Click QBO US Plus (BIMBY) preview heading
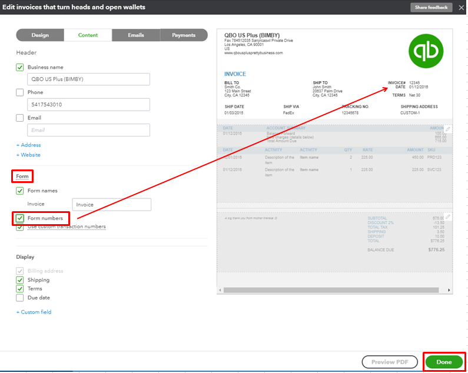The height and width of the screenshot is (373, 468). (x=252, y=35)
